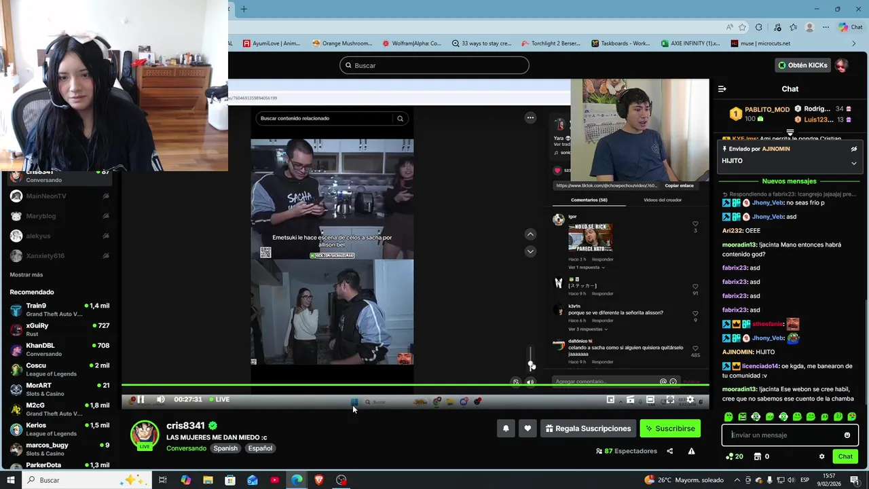Open AyumiLove bookmark in bookmarks bar
The height and width of the screenshot is (489, 869).
[x=271, y=43]
